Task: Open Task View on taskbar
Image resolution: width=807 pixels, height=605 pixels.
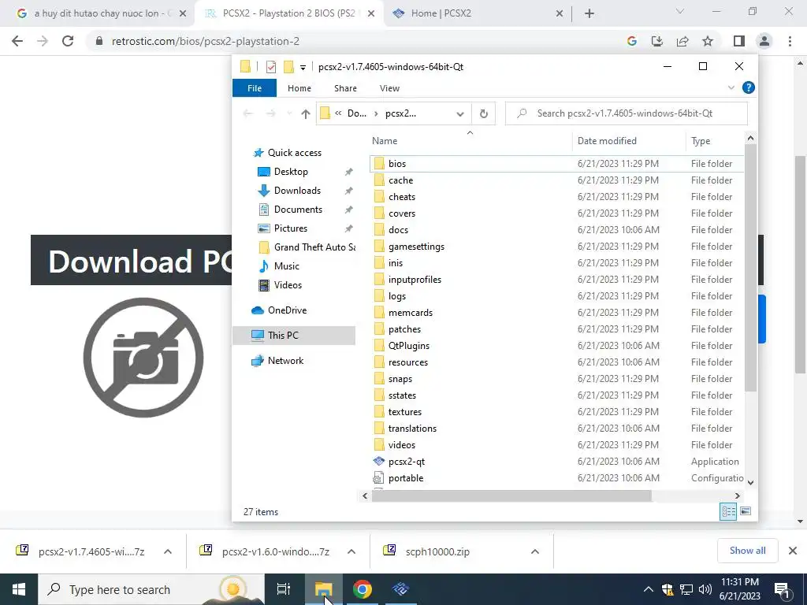Action: click(284, 589)
